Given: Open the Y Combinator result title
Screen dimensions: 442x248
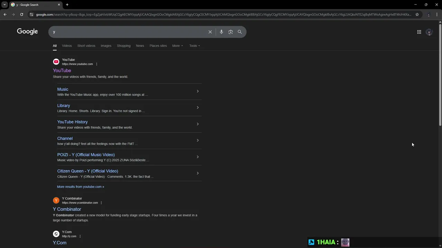Looking at the screenshot, I should 67,209.
